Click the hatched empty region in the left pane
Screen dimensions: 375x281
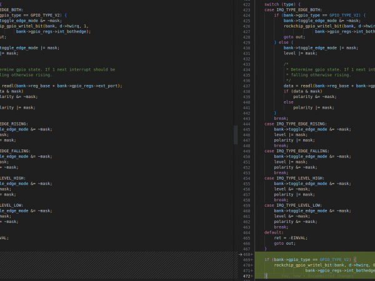click(116, 265)
